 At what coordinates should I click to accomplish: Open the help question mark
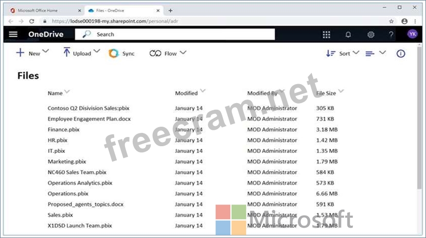391,35
